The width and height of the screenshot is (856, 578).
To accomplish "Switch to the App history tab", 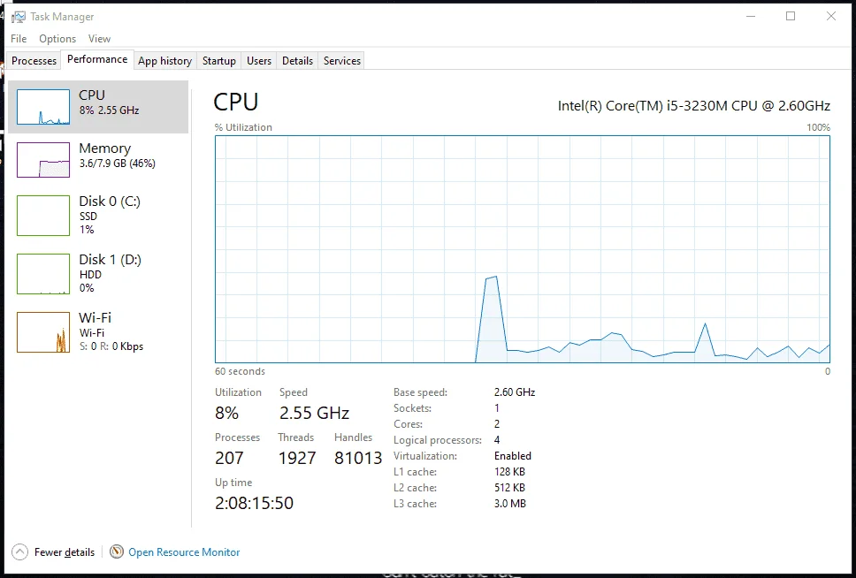I will (164, 61).
